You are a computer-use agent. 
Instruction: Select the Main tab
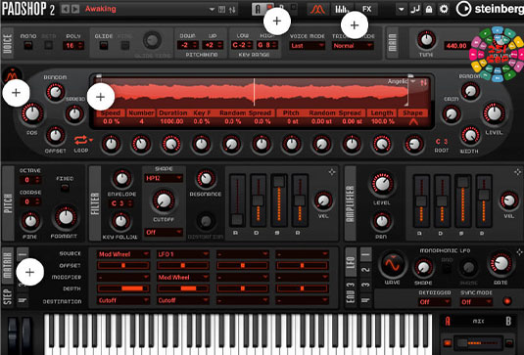[x=393, y=43]
